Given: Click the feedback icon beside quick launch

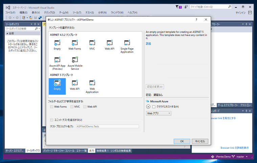Looking at the screenshot, I should pyautogui.click(x=186, y=7).
